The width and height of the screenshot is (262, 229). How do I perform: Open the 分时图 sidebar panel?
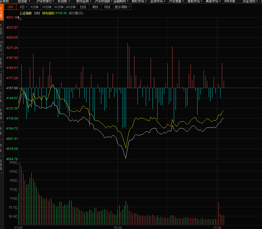coord(1,12)
